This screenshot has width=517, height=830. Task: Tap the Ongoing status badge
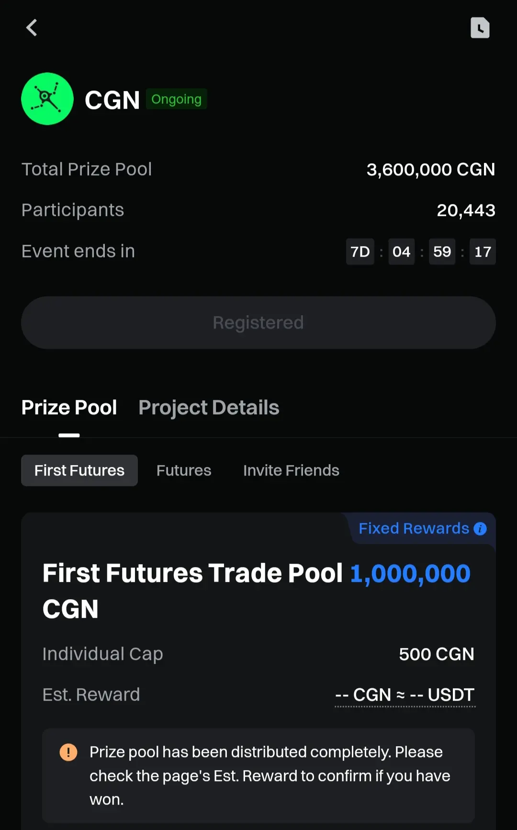(x=176, y=99)
